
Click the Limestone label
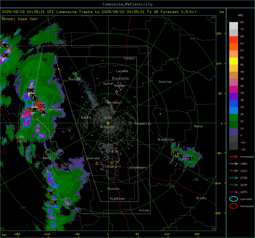coord(54,109)
